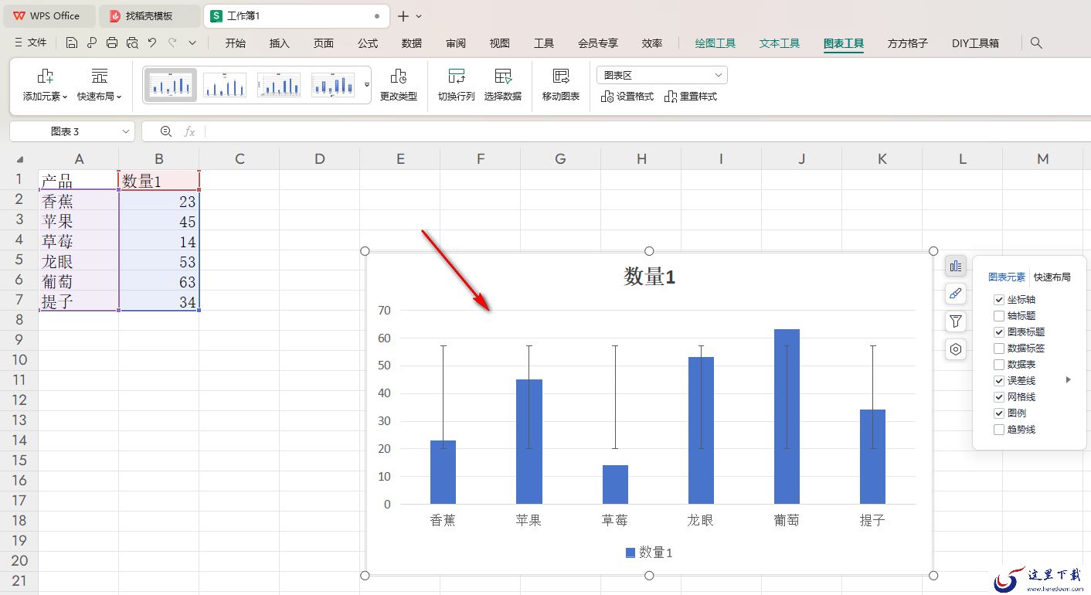Screen dimensions: 1091x595
Task: Undo the last action
Action: tap(152, 43)
